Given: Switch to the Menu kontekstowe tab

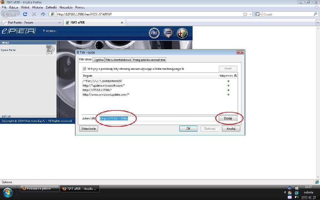Looking at the screenshot, I should (118, 60).
